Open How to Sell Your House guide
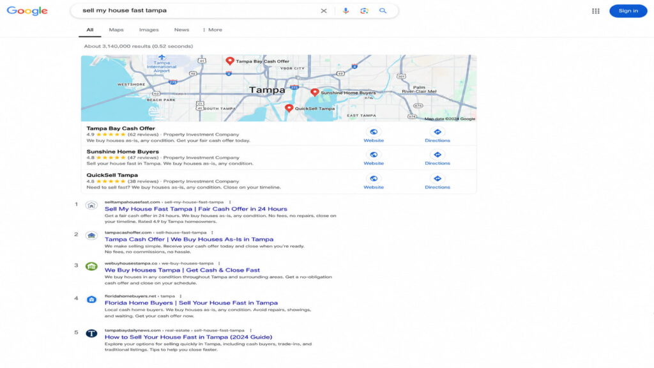The image size is (654, 368). click(188, 337)
